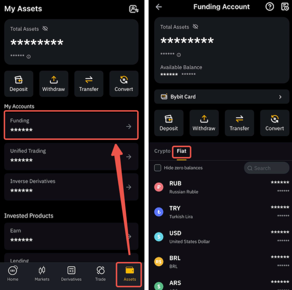Viewport: 292px width, 290px height.
Task: Tap Withdraw in the Funding Account screen
Action: click(x=204, y=123)
